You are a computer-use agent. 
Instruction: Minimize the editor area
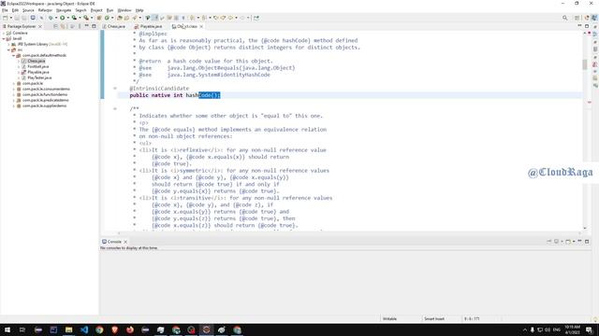(x=579, y=26)
